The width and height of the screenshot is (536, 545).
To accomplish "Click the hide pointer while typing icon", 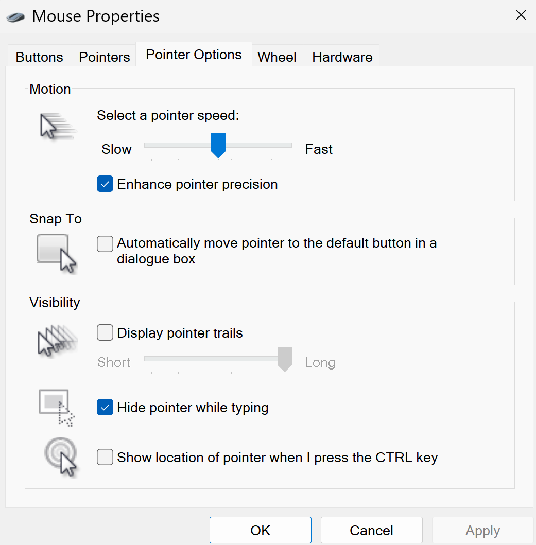I will tap(57, 408).
